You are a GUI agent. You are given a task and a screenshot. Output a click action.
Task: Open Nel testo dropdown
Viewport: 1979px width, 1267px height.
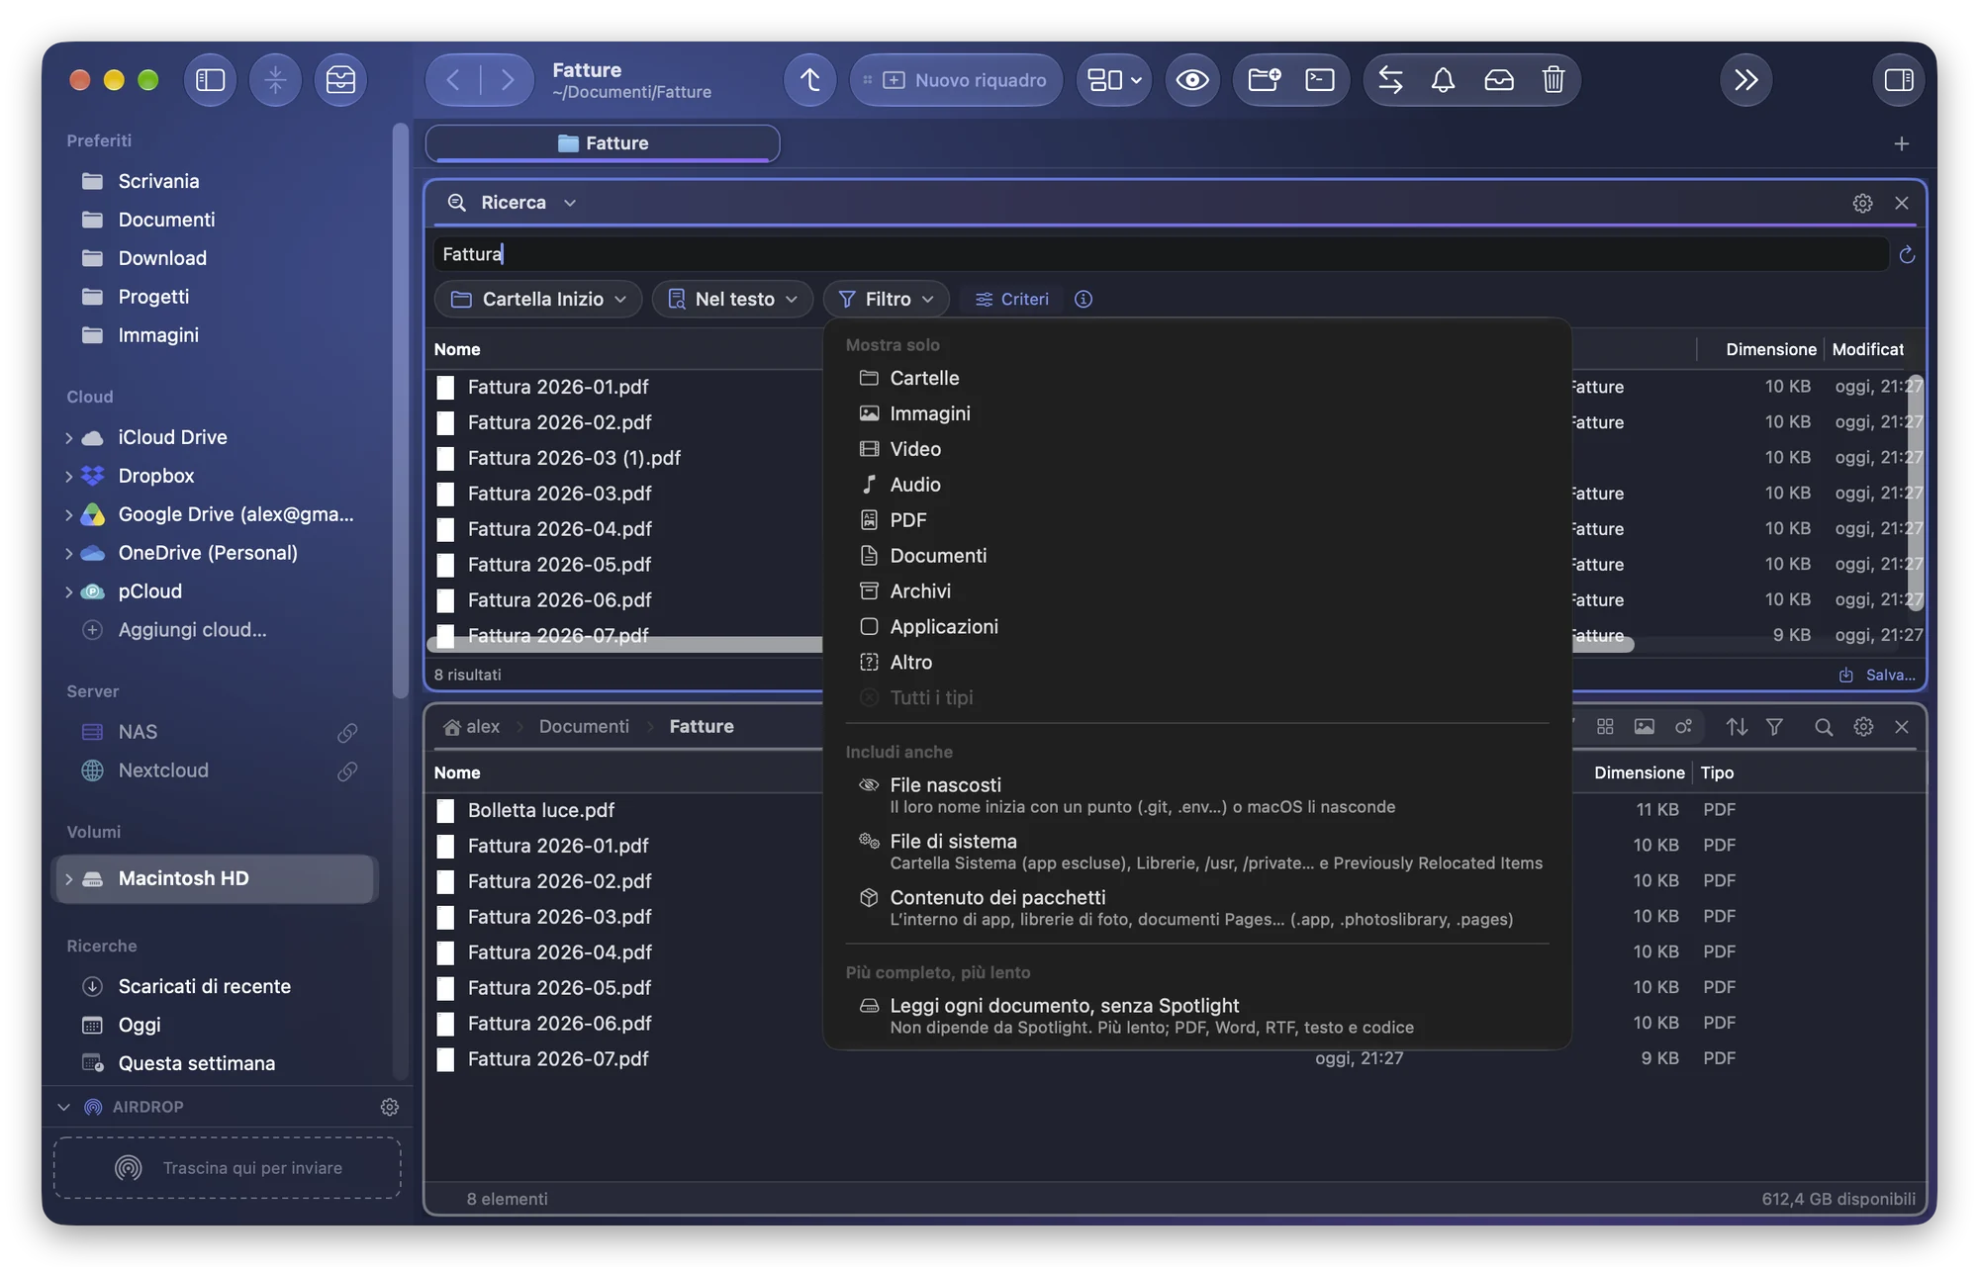point(732,299)
